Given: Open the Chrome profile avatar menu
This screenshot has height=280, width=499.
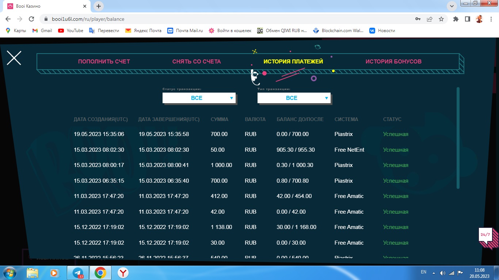Looking at the screenshot, I should [x=479, y=19].
